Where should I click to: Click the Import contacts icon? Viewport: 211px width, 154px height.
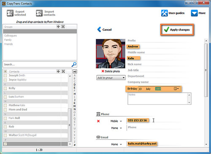pos(39,13)
